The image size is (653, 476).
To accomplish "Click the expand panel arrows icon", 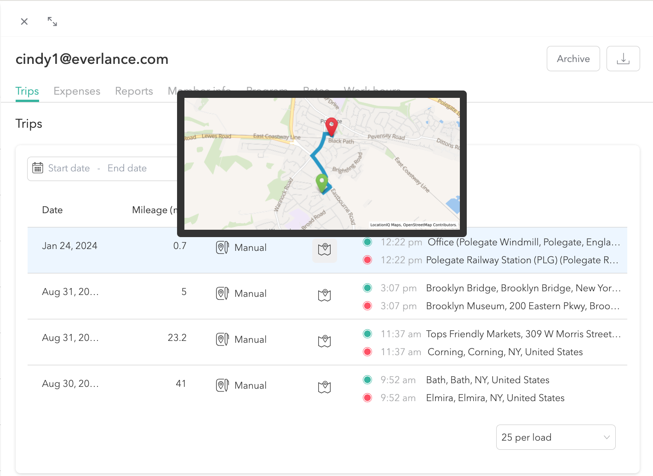I will pos(52,22).
